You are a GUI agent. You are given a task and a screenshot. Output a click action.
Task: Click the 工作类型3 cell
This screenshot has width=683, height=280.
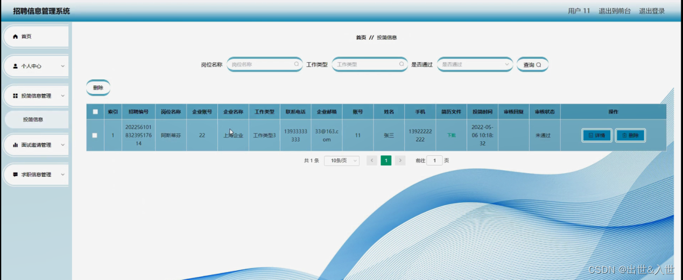coord(264,135)
